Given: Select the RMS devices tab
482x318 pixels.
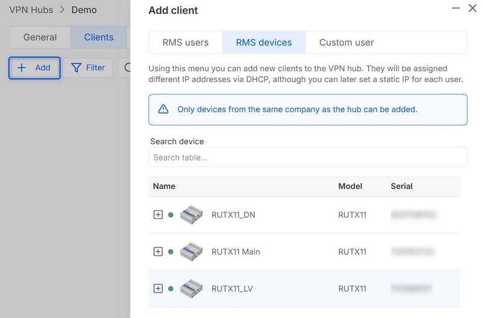Looking at the screenshot, I should click(264, 42).
